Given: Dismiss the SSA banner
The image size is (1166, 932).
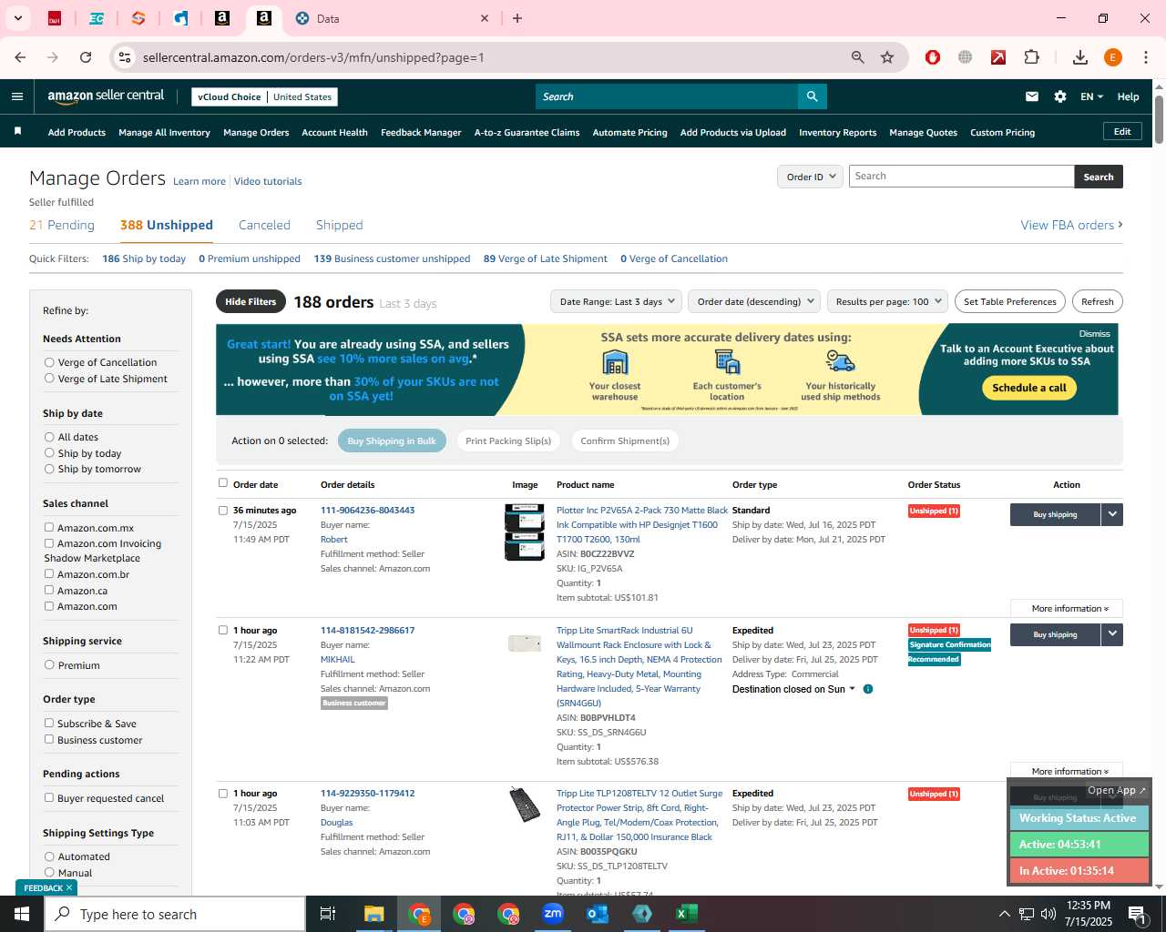Looking at the screenshot, I should (1094, 333).
